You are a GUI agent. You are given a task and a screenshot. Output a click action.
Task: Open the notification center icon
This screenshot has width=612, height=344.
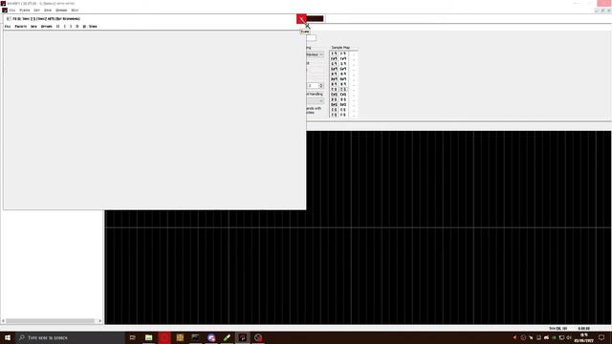601,337
